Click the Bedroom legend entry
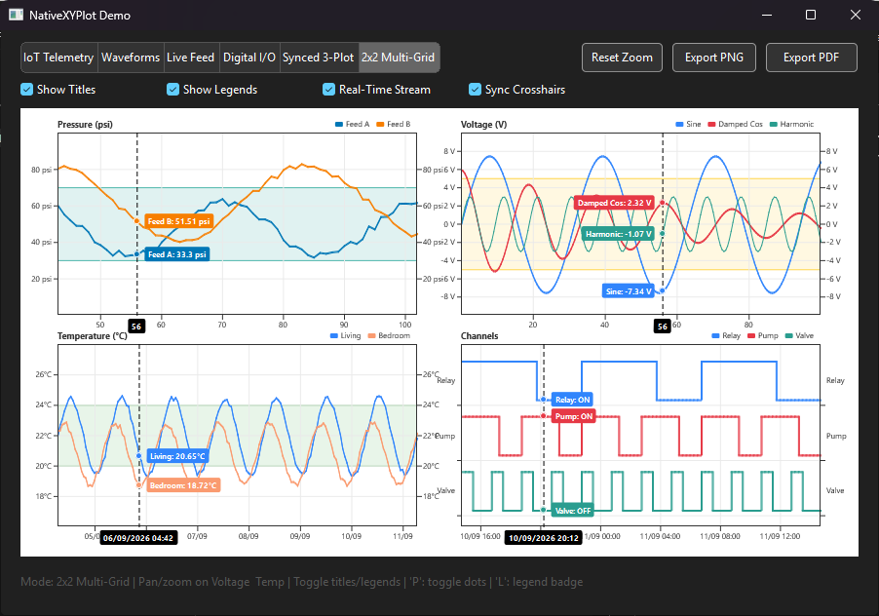Image resolution: width=879 pixels, height=616 pixels. click(x=389, y=335)
